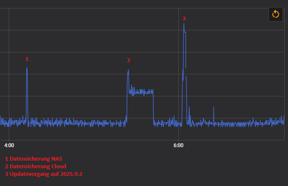This screenshot has height=186, width=288.
Task: Click the baseline between spike 1 and spike 2
Action: (76, 123)
